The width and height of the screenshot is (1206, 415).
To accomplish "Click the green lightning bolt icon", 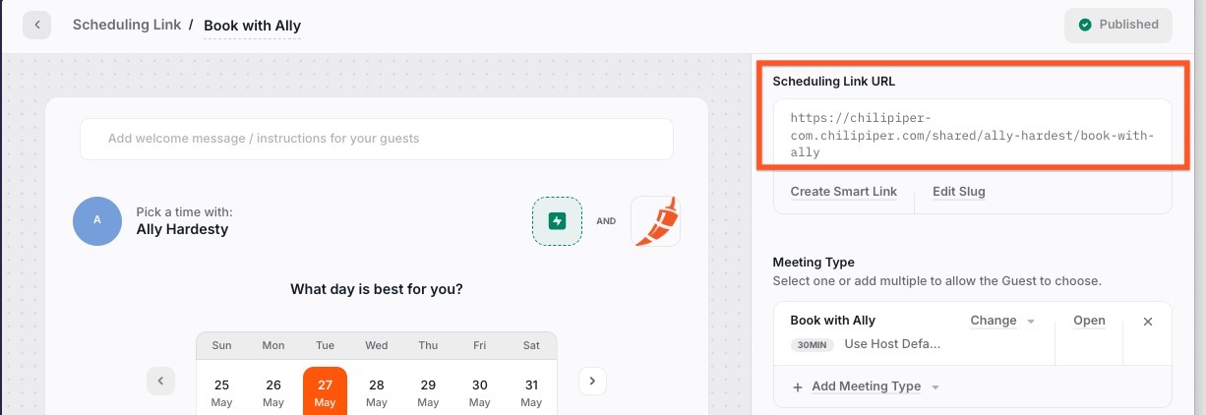I will point(558,221).
